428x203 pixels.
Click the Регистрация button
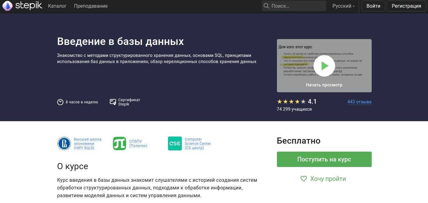(x=406, y=6)
